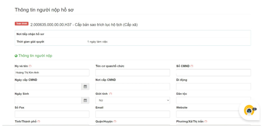Viewport: 262px width, 129px height.
Task: Click the Email input field
Action: coord(132,114)
